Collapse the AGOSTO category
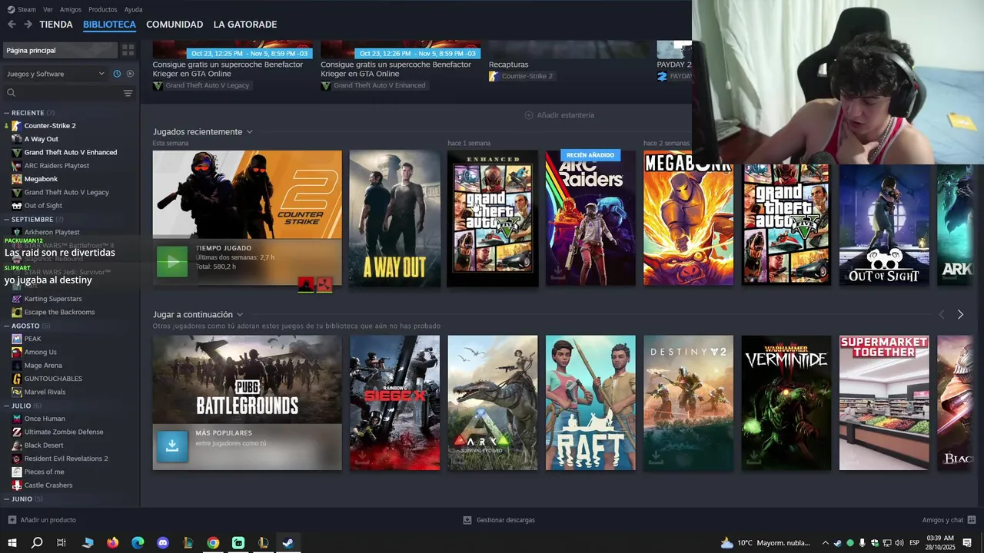 [7, 326]
